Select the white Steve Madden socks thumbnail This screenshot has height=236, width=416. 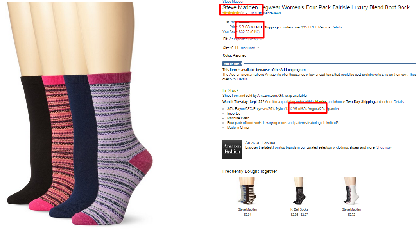[x=351, y=191]
